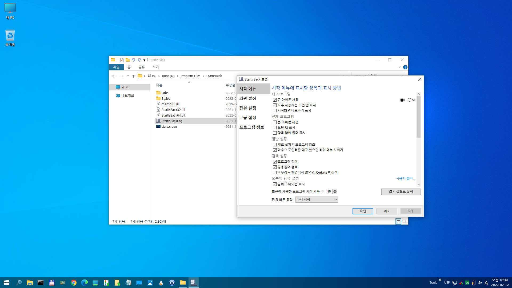Click 초기 값으로 설정 reset button
The image size is (512, 288).
tap(401, 191)
